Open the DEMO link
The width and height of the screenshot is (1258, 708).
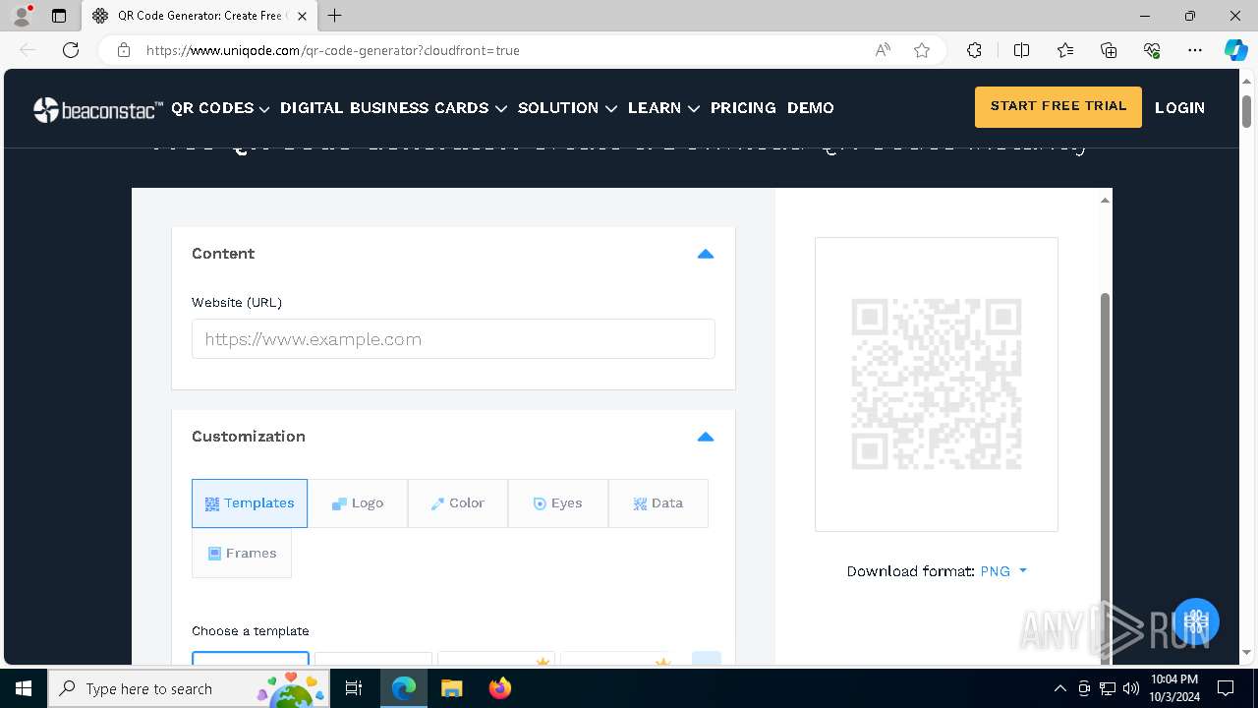point(811,108)
